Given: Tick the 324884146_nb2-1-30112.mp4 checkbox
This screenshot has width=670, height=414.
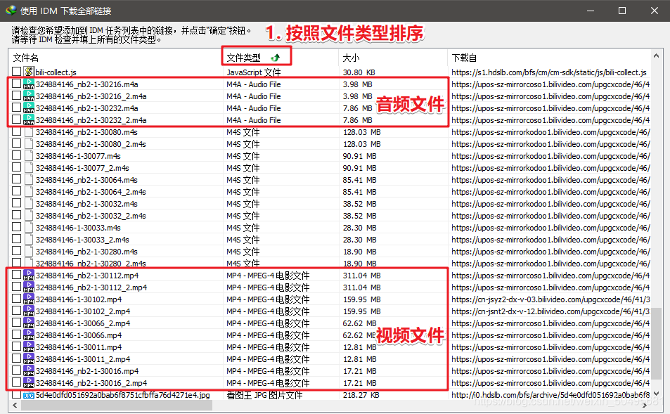Looking at the screenshot, I should coord(16,274).
